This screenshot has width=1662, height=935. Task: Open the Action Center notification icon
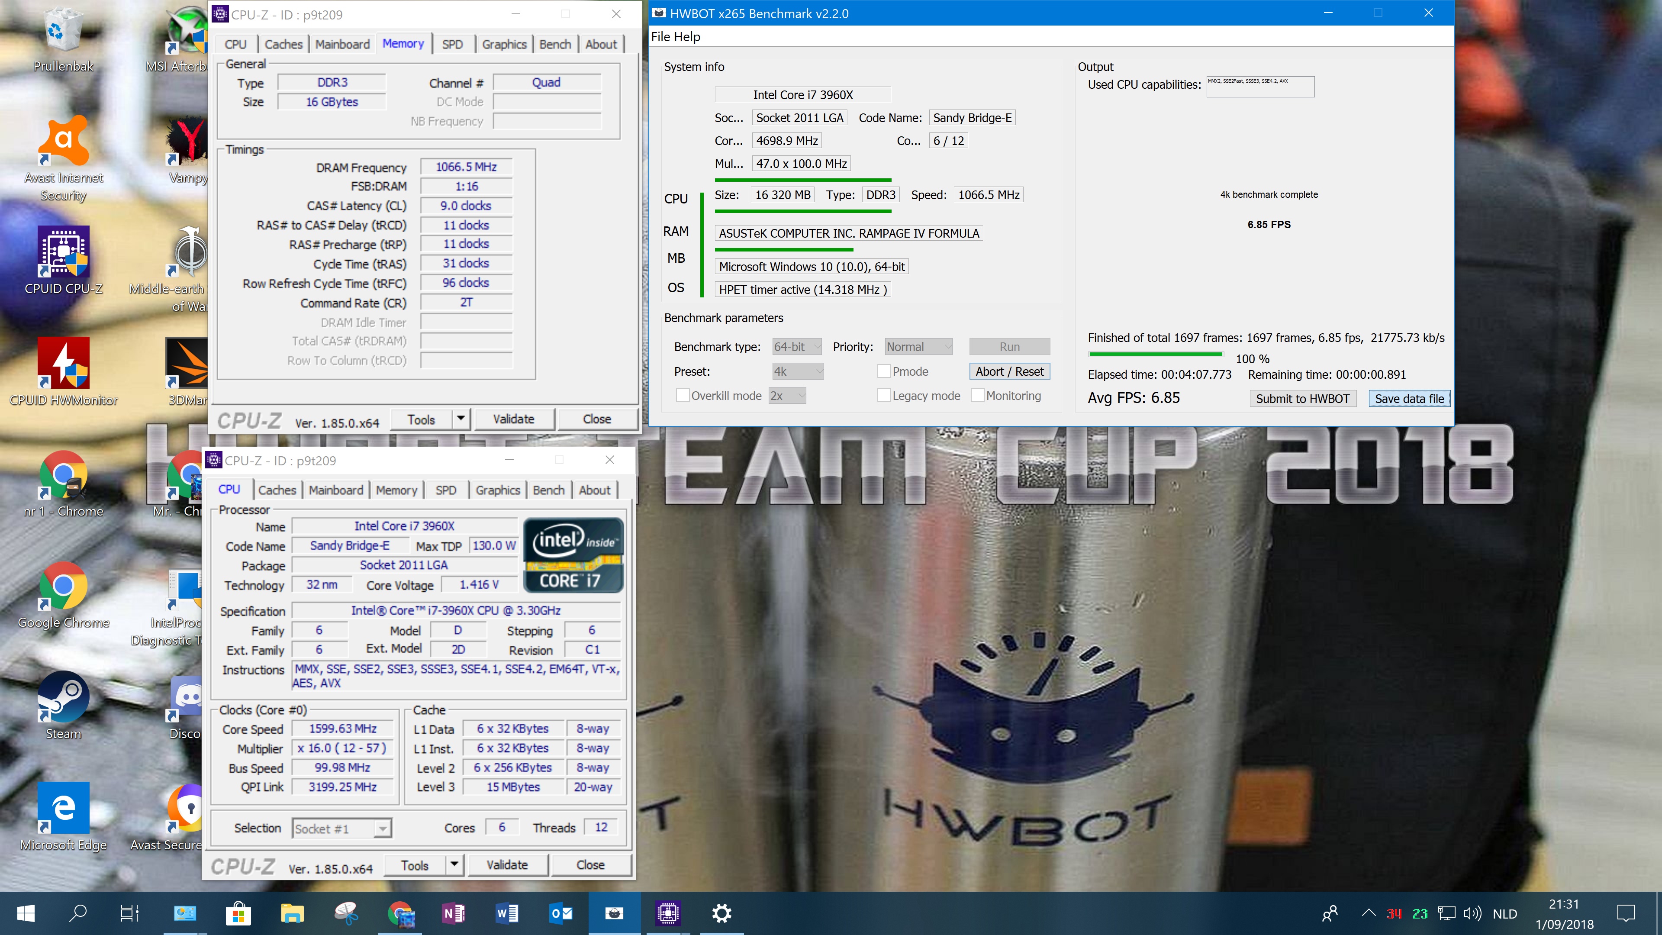pos(1625,914)
